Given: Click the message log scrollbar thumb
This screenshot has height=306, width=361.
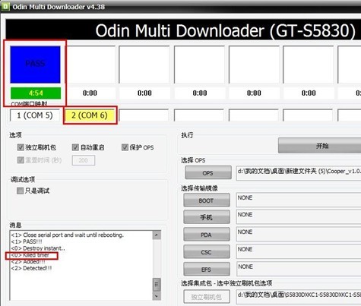Looking at the screenshot, I should point(157,284).
